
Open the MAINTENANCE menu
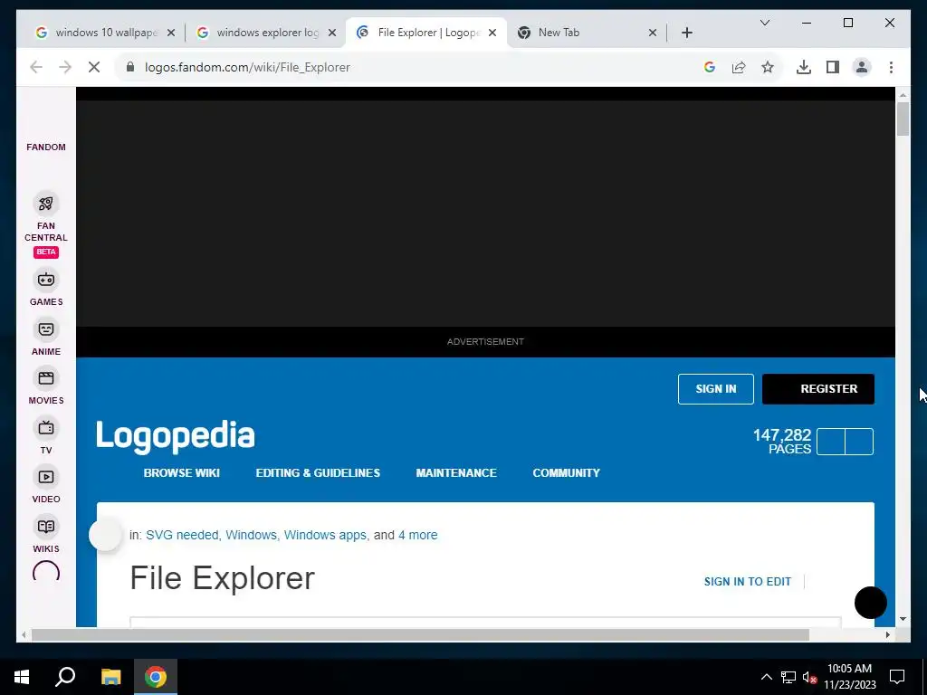[x=456, y=472]
